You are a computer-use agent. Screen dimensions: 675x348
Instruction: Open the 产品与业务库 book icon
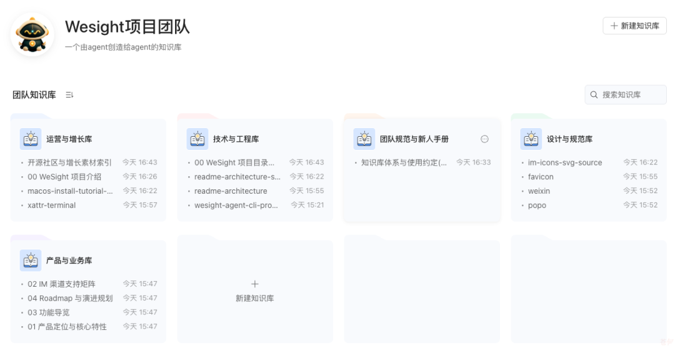point(31,261)
